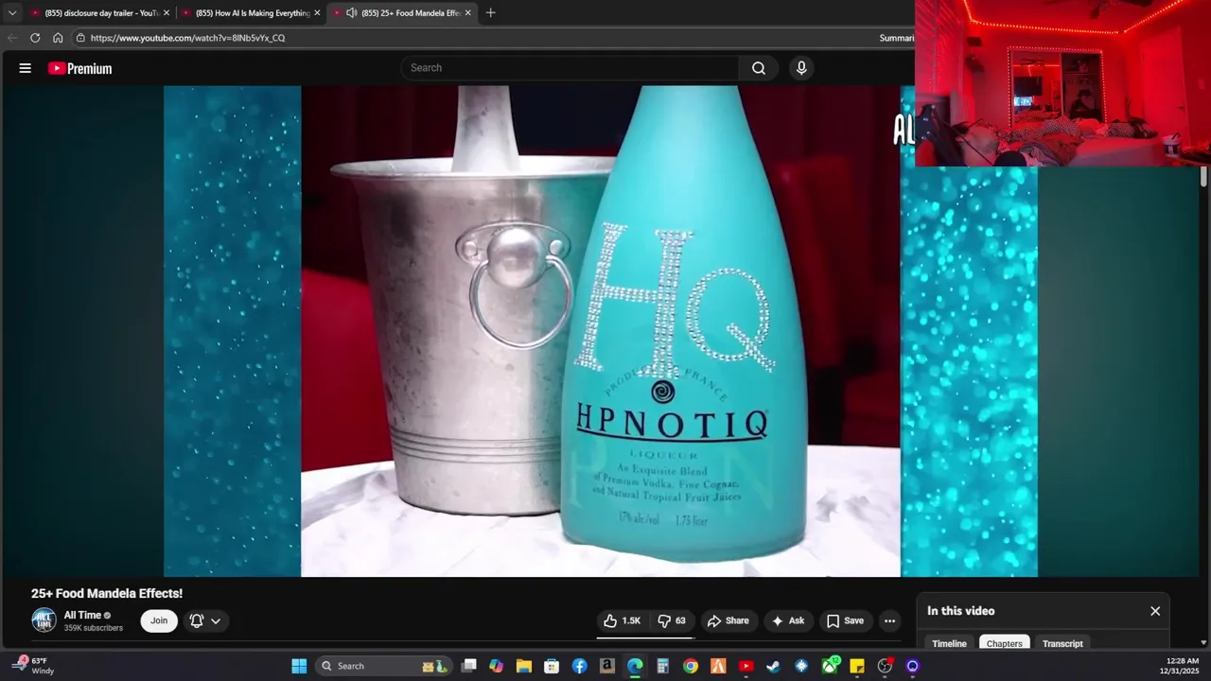Open the Windows Start menu
1211x681 pixels.
coord(299,666)
